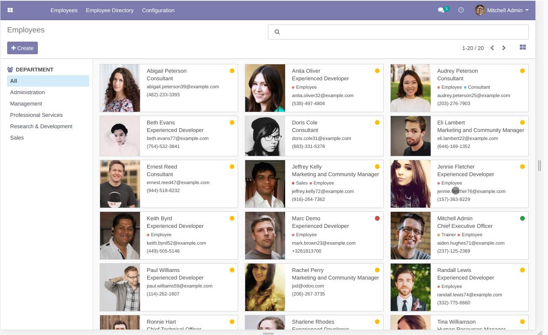Switch to kanban view icon
The image size is (548, 335).
tap(523, 47)
